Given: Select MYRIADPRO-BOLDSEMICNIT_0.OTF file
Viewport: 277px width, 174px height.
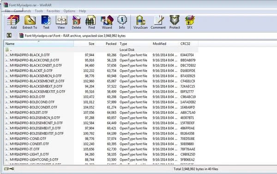Looking at the screenshot, I should pyautogui.click(x=36, y=123).
